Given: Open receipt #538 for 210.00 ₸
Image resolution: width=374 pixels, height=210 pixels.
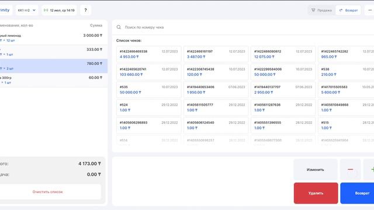Looking at the screenshot, I should point(346,72).
